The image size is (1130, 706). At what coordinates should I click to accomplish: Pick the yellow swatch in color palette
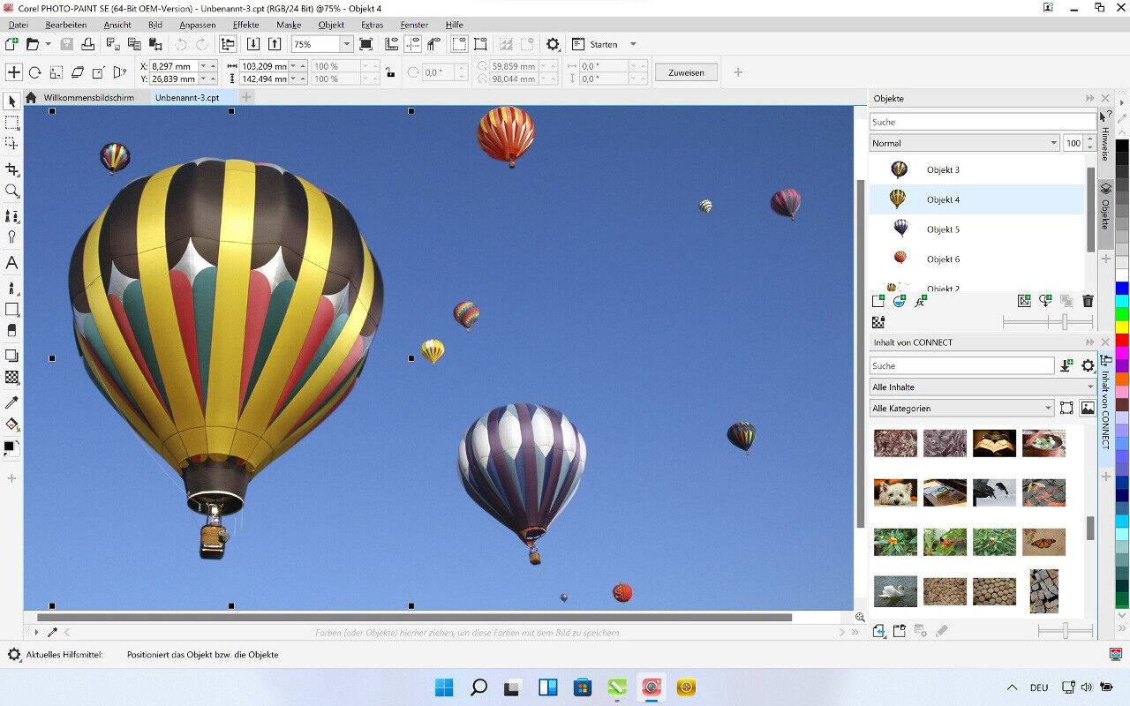1122,327
